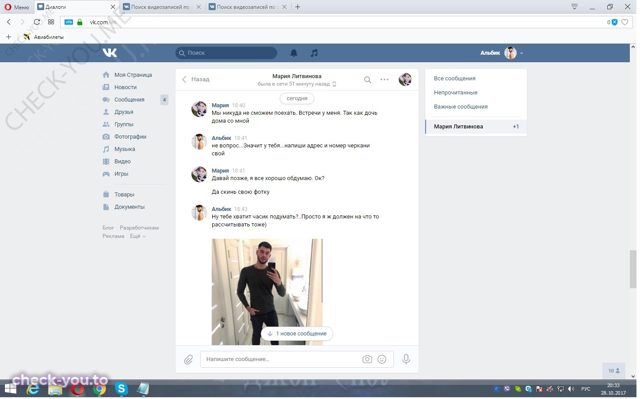
Task: Open Сообщения in the left menu
Action: click(130, 100)
